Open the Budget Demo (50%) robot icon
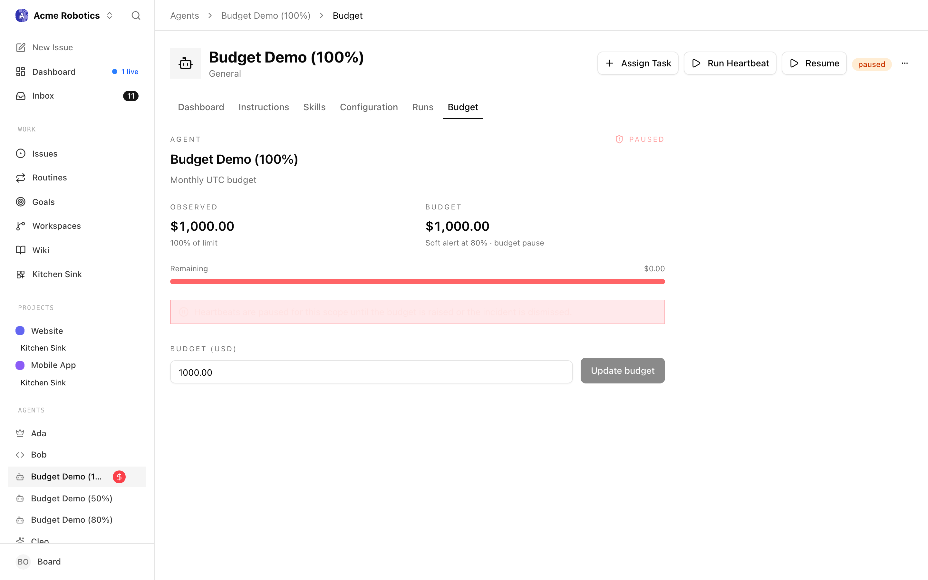 coord(20,498)
